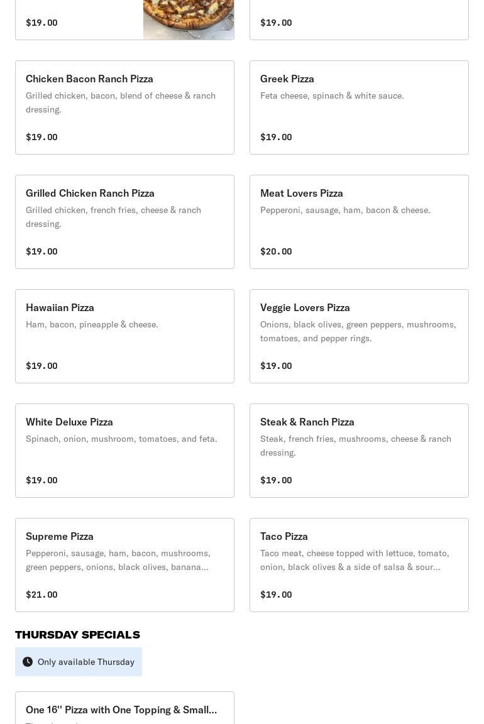Click the Taco Pizza truncated description text
This screenshot has height=724, width=484.
(x=355, y=560)
